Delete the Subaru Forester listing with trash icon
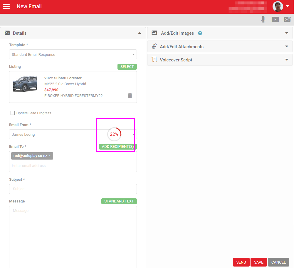The width and height of the screenshot is (294, 268). point(130,96)
